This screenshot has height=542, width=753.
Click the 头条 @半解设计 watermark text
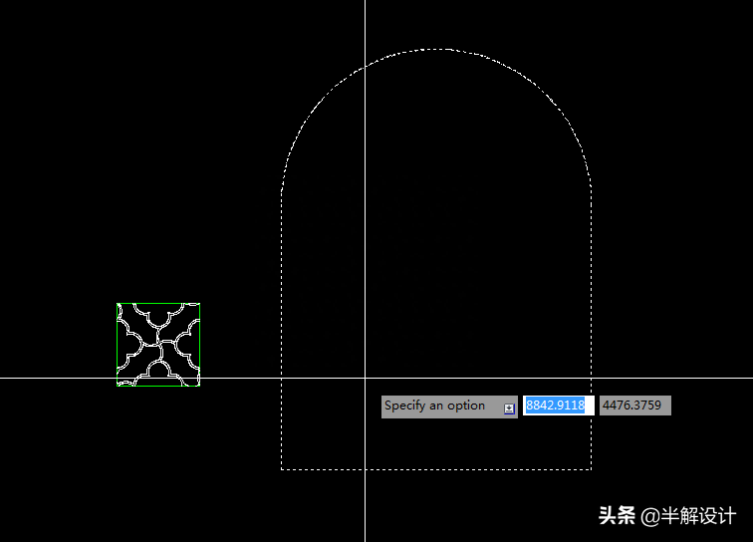(x=666, y=515)
